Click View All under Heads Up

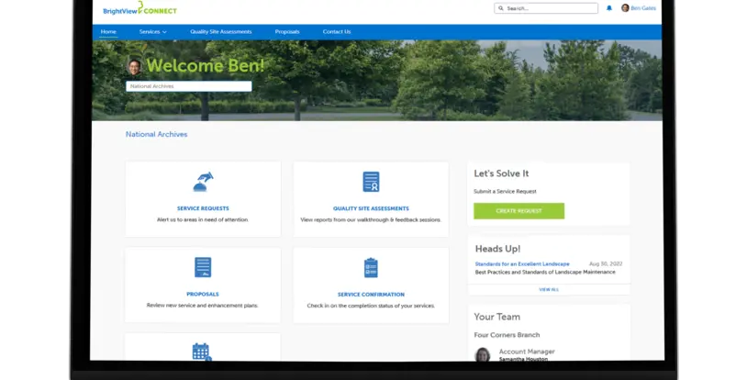coord(548,289)
